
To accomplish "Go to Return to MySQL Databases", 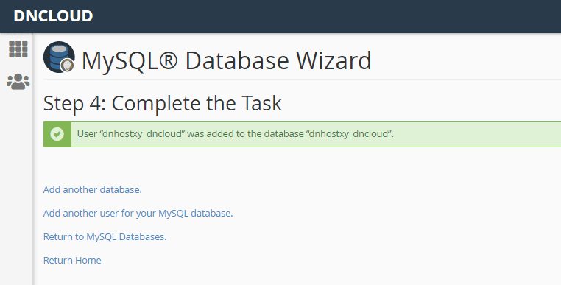I will pyautogui.click(x=105, y=236).
